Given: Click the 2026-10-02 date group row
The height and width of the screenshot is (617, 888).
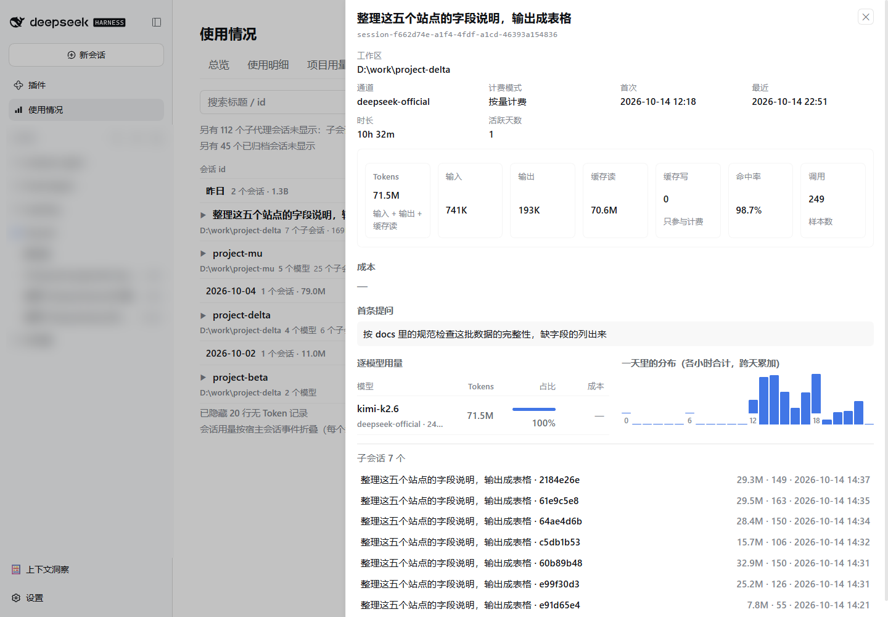Looking at the screenshot, I should (x=273, y=354).
